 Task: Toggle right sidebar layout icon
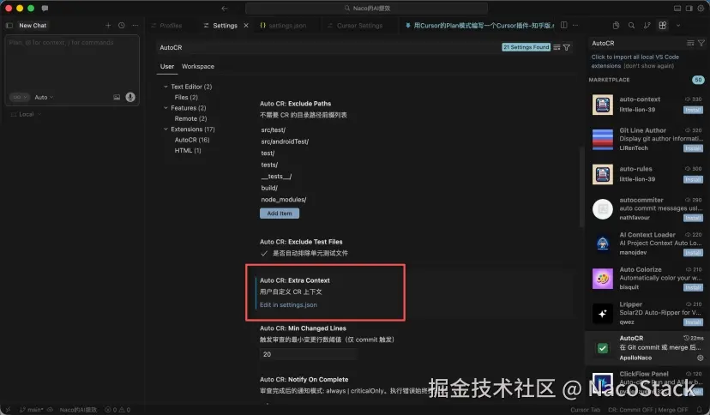(x=689, y=9)
